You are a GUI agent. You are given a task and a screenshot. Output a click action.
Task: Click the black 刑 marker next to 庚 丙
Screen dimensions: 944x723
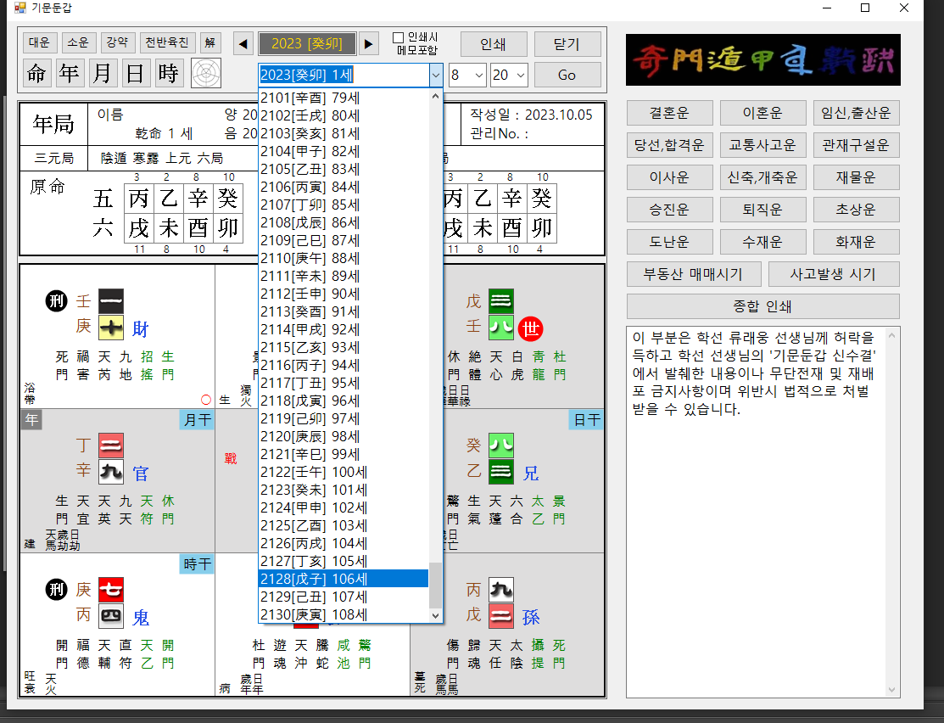pyautogui.click(x=57, y=589)
